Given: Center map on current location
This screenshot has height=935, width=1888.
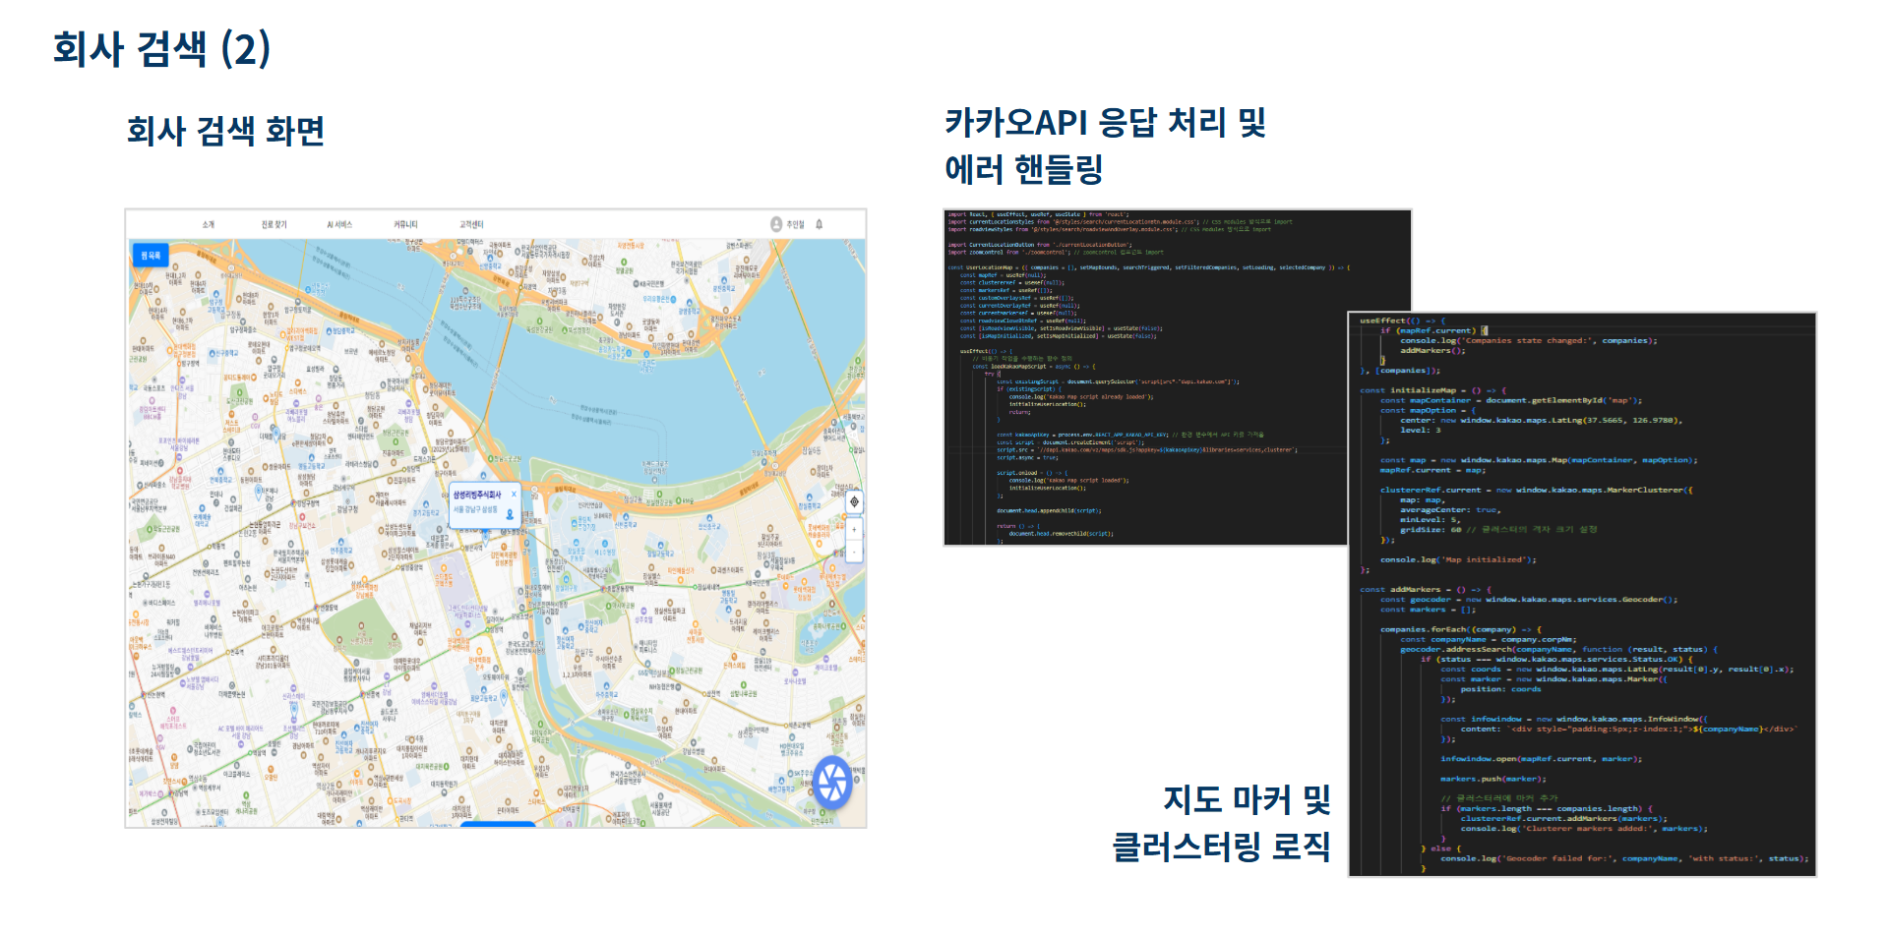Looking at the screenshot, I should [854, 501].
